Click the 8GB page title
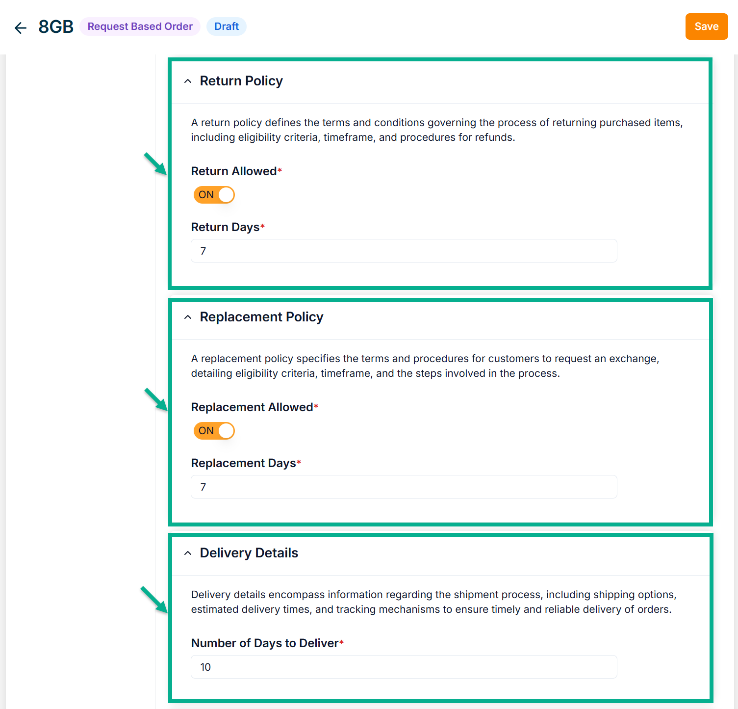This screenshot has width=738, height=709. coord(56,27)
